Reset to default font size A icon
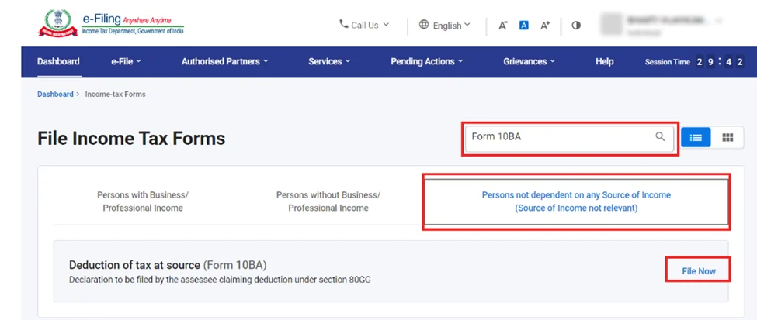Screen dimensions: 757x320 point(524,26)
